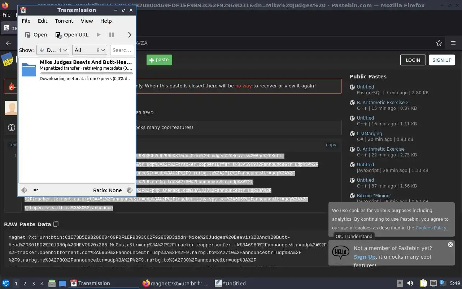Click the flame icon in the red warning bar
Screen dimensions: 462x289
(x=12, y=86)
